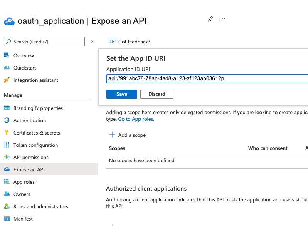This screenshot has width=308, height=226.
Task: Open Branding & properties page
Action: (38, 108)
